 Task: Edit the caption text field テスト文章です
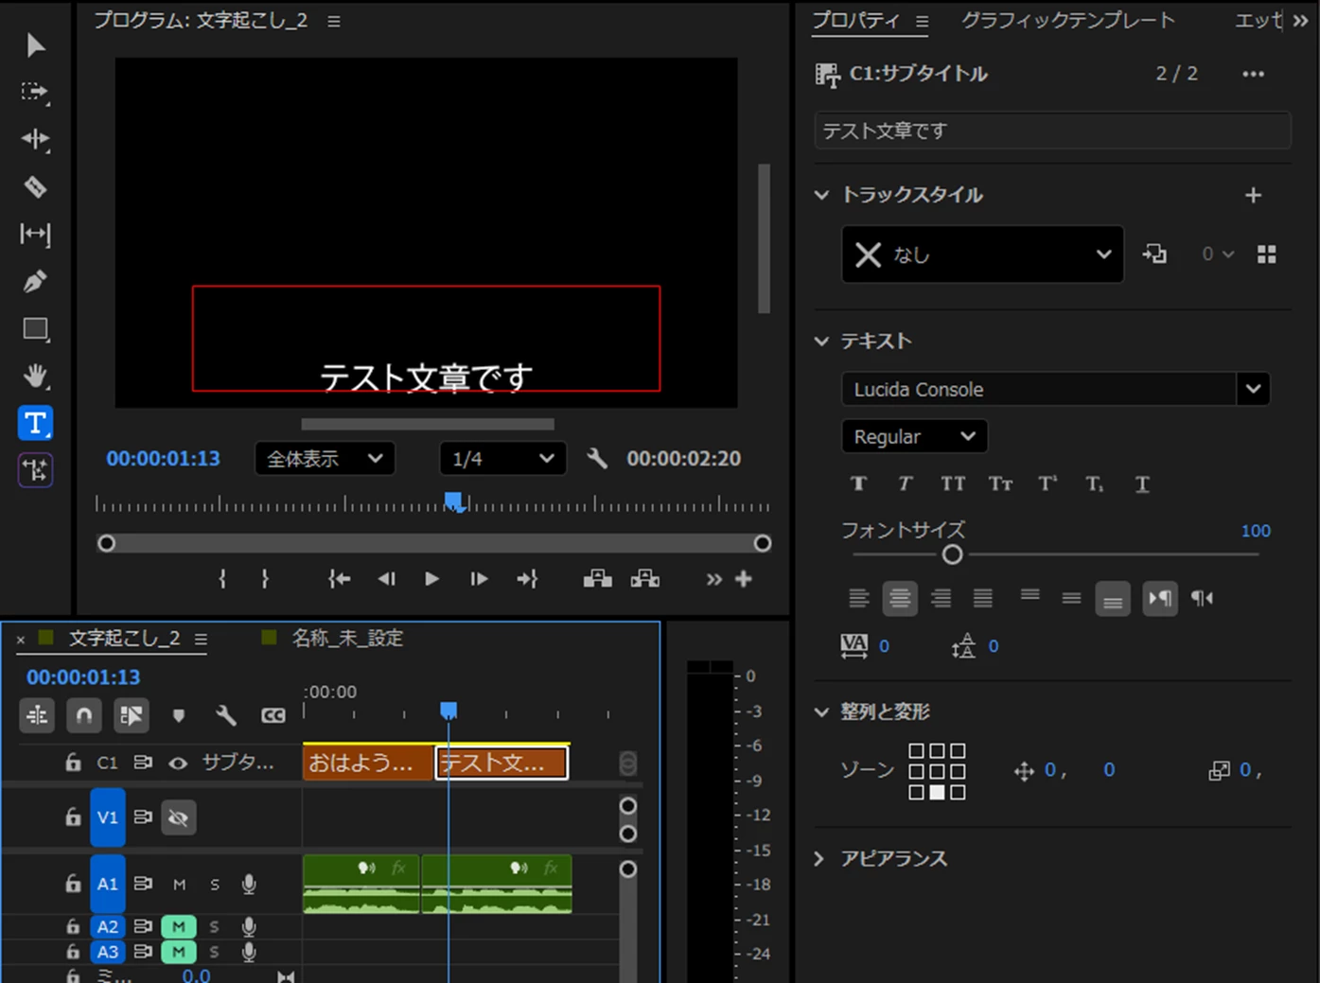(x=1052, y=131)
